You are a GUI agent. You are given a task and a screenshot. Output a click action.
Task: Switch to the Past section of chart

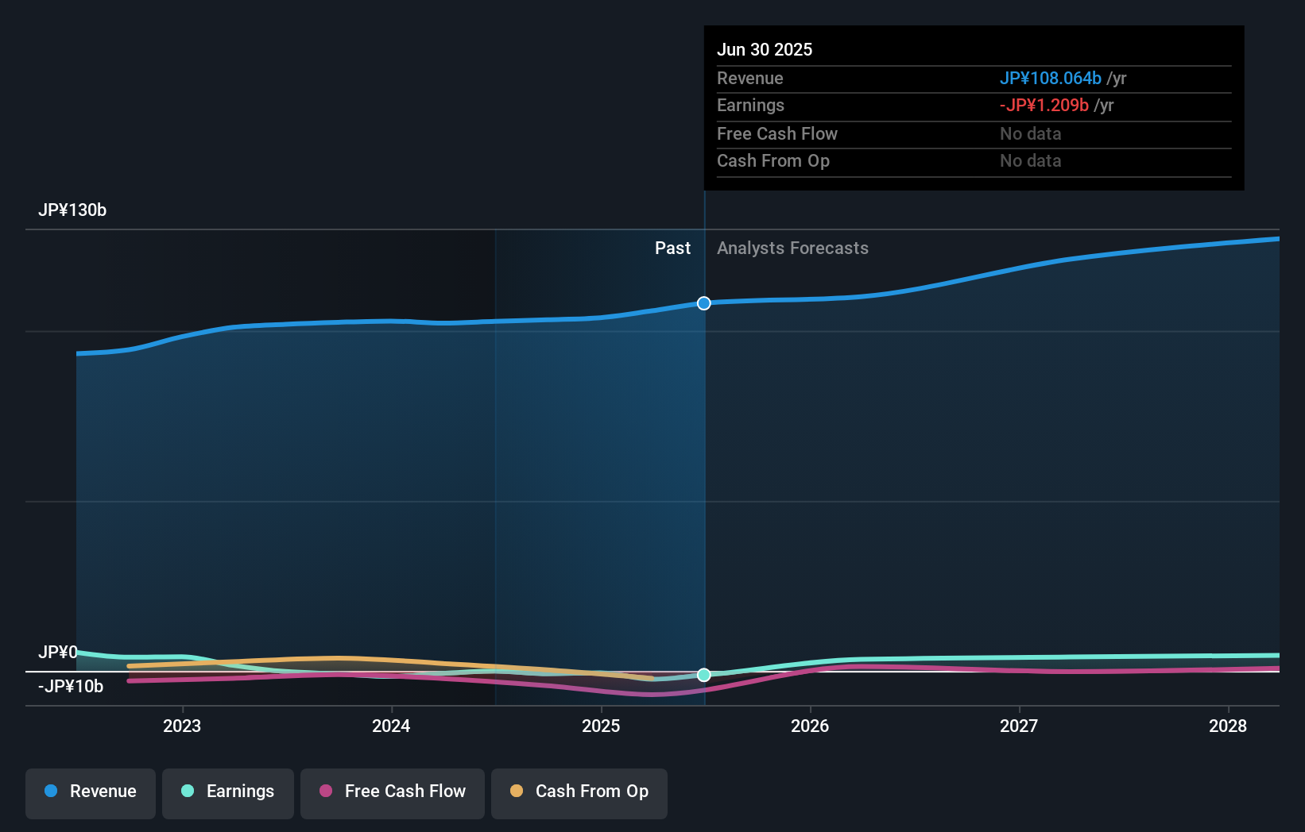tap(673, 248)
